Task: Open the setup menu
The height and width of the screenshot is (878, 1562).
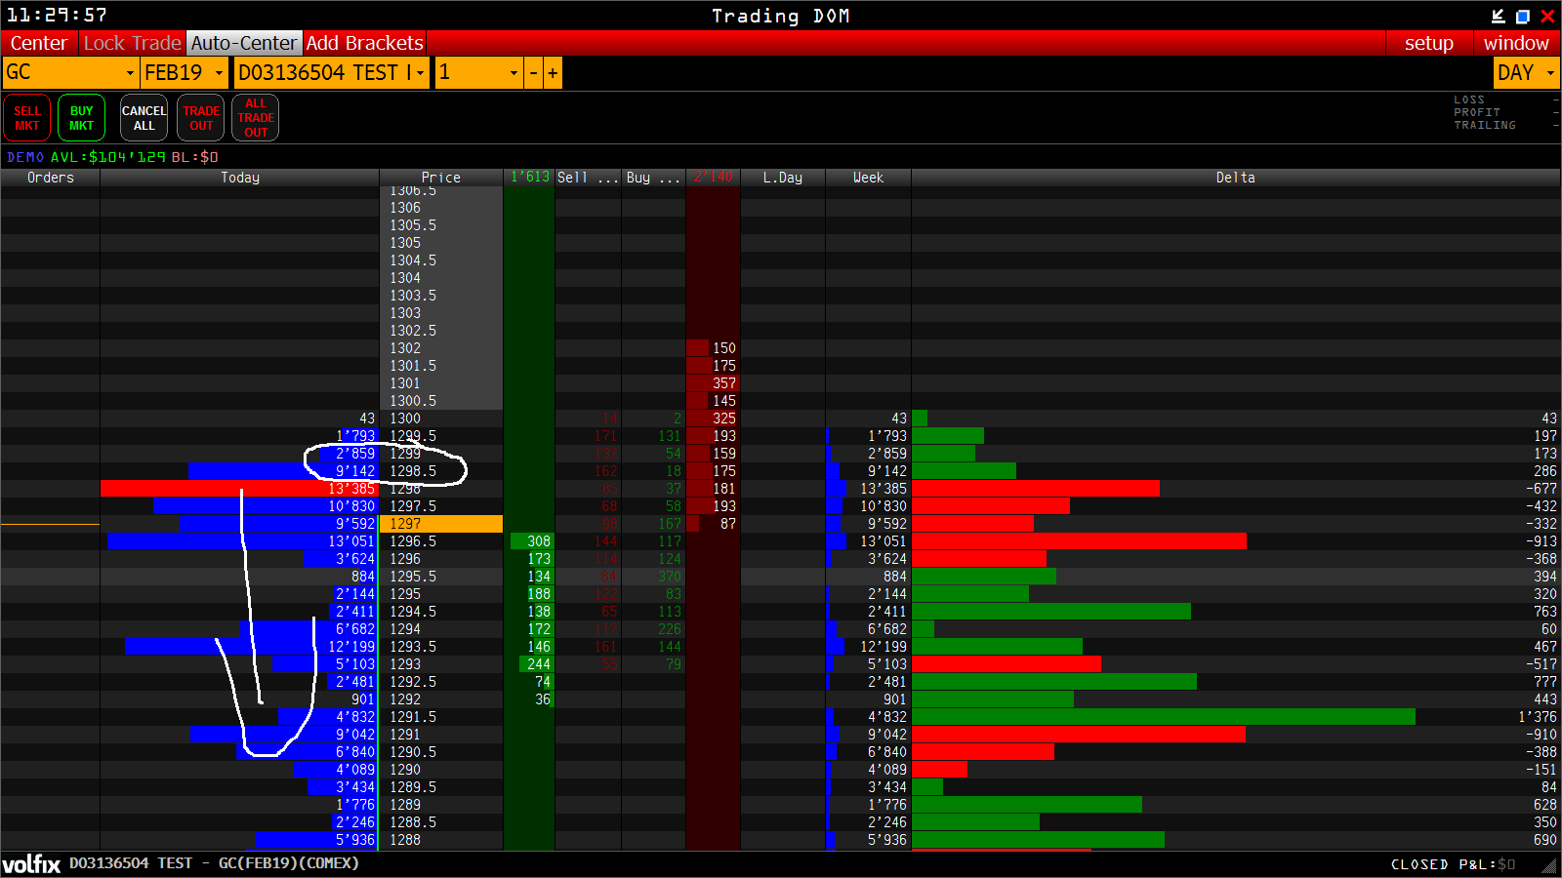Action: click(x=1429, y=43)
